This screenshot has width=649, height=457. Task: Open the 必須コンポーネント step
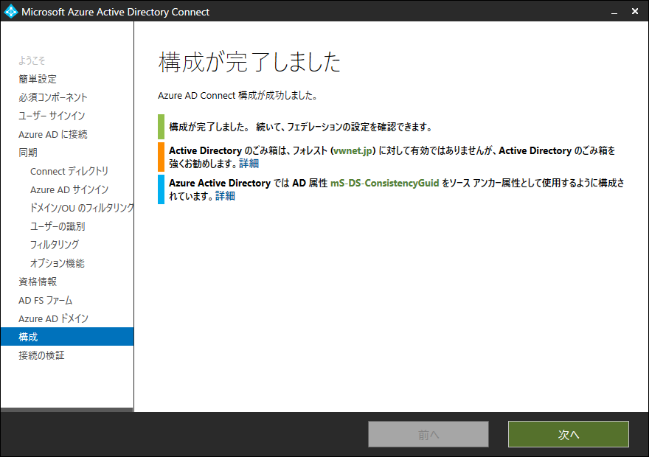click(53, 97)
